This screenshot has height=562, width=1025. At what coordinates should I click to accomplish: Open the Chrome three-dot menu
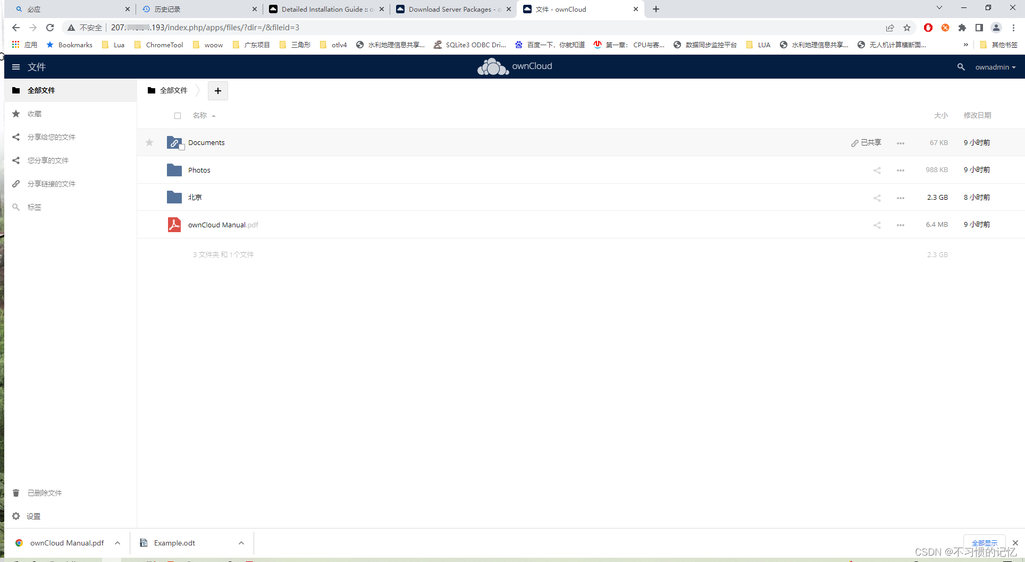coord(1014,28)
